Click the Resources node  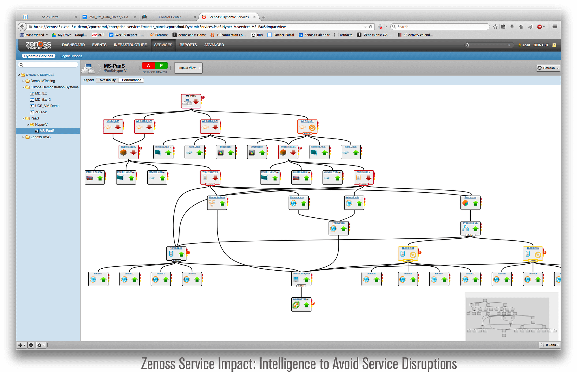pyautogui.click(x=471, y=203)
